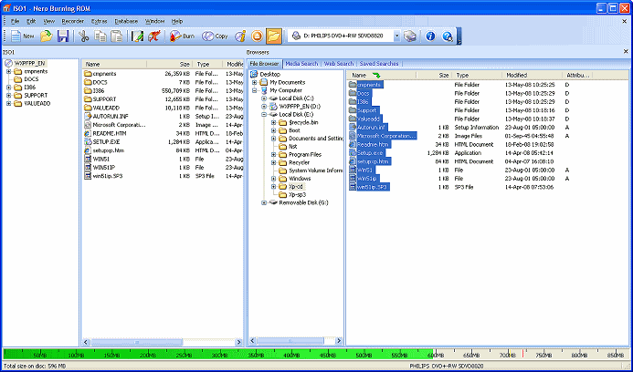Show disc info icon
The height and width of the screenshot is (372, 633).
240,36
